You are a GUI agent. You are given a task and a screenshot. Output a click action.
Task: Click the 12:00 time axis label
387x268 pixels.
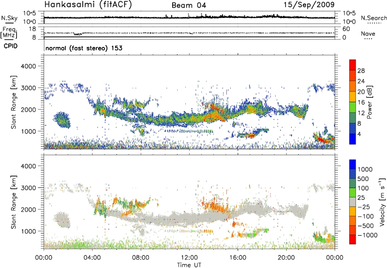click(x=189, y=258)
